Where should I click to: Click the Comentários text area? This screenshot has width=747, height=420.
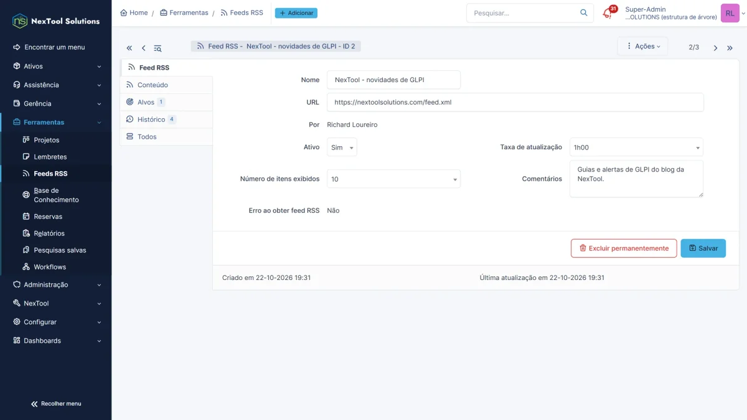(x=636, y=179)
